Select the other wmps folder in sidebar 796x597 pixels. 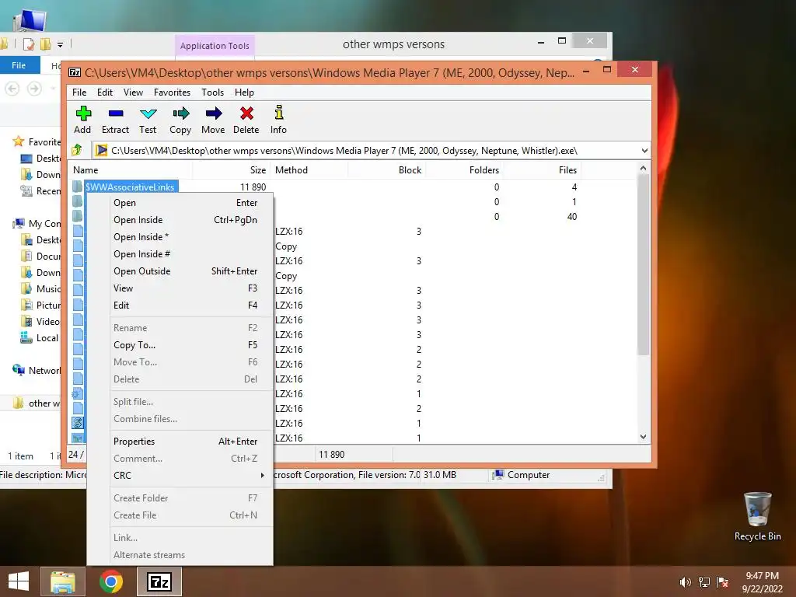(x=37, y=403)
